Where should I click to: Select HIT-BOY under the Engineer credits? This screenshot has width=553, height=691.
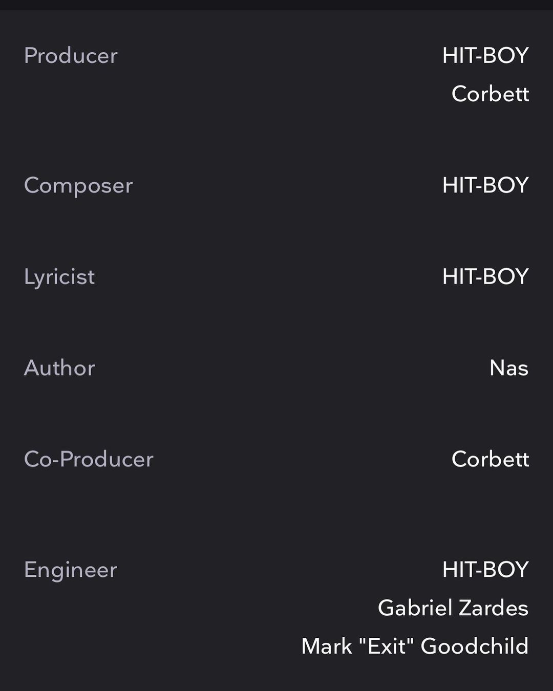[485, 569]
